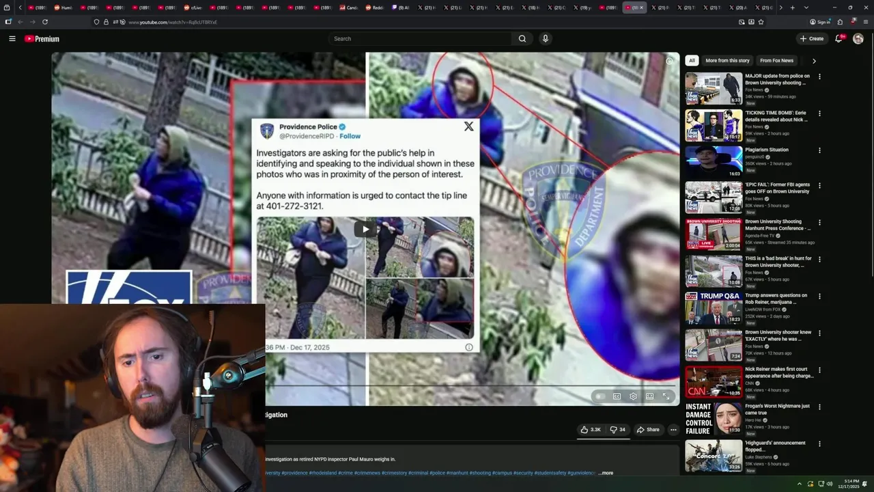Follow Providence Police in tweet

350,136
